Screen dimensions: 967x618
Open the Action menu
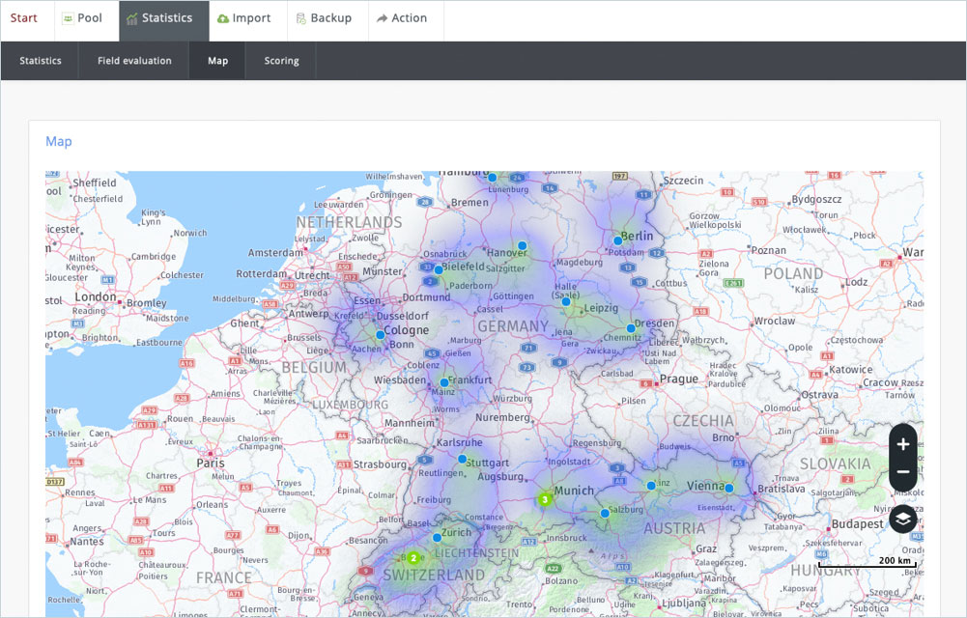pyautogui.click(x=402, y=18)
